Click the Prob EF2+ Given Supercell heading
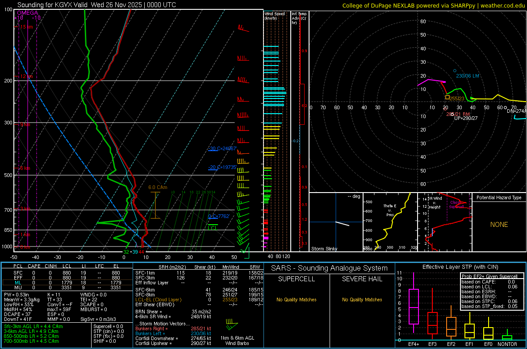527x349 pixels. (x=489, y=276)
